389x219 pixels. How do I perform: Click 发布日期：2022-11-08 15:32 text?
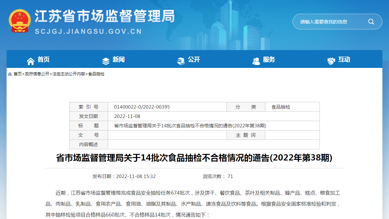tap(124, 176)
